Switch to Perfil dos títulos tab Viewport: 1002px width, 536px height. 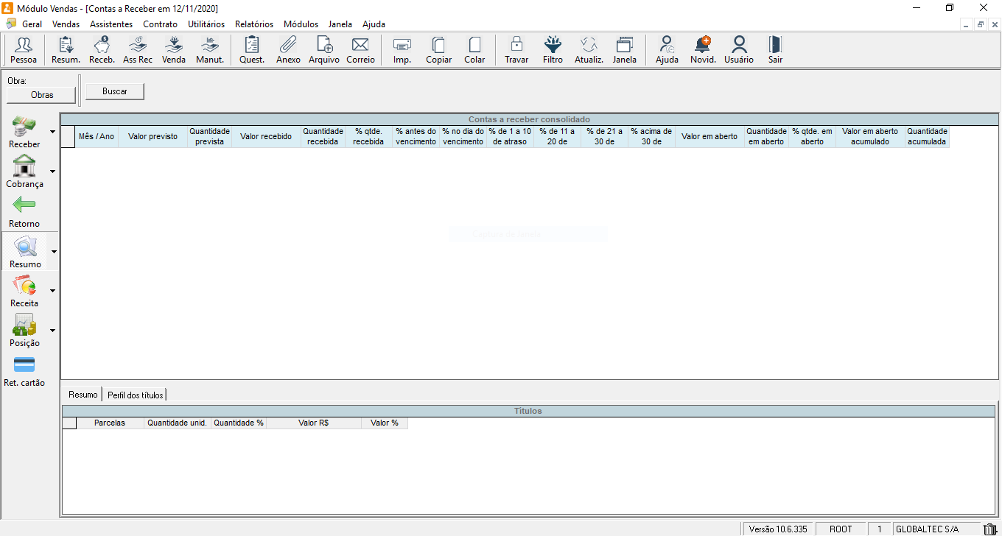(x=136, y=395)
